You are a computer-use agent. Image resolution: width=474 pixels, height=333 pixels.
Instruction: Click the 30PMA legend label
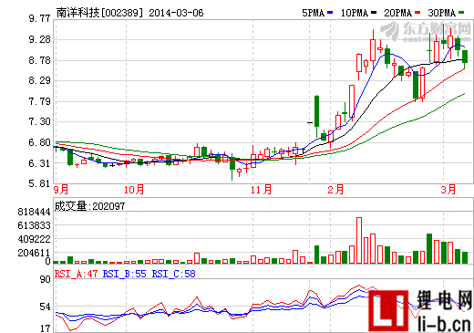coord(442,13)
